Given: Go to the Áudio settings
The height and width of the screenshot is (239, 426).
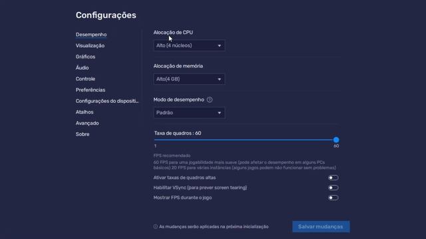Looking at the screenshot, I should [82, 68].
